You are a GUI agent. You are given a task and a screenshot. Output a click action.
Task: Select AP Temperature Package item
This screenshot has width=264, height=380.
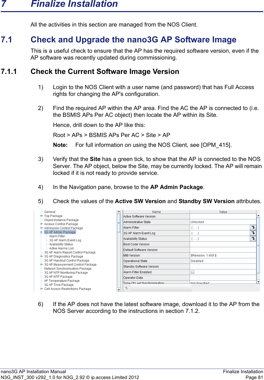[62, 281]
